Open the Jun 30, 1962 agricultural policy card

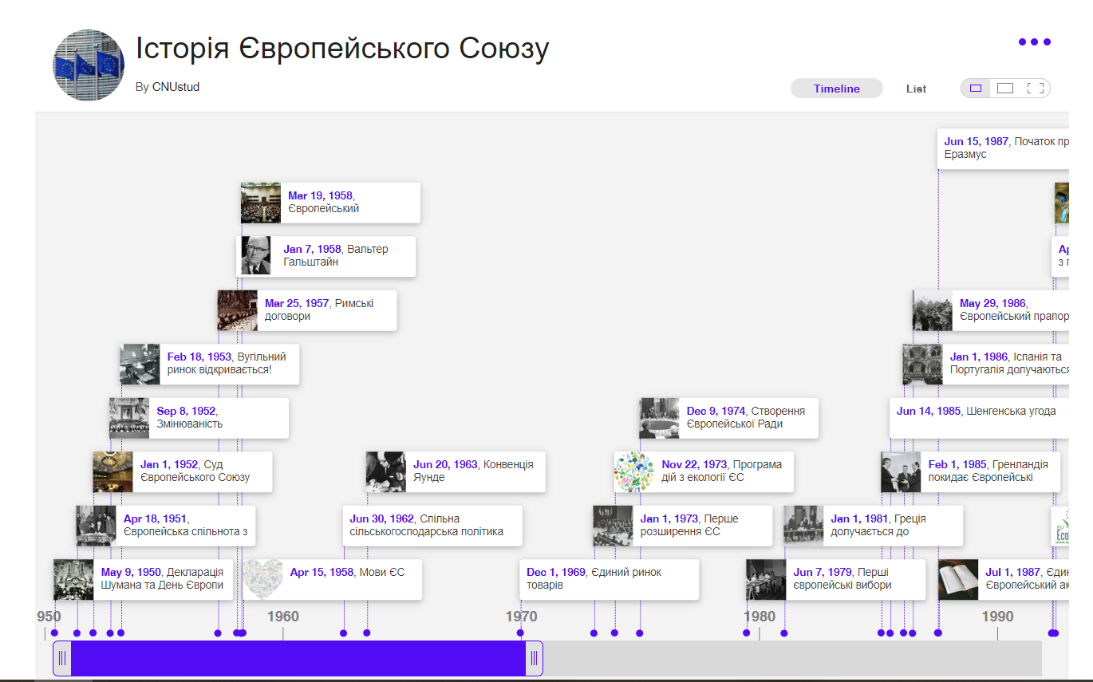(432, 526)
